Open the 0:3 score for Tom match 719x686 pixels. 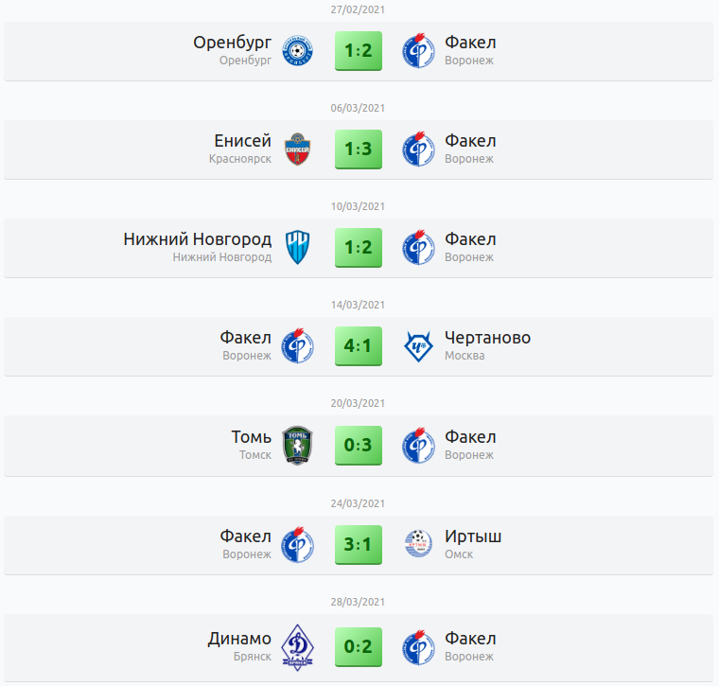click(x=359, y=446)
